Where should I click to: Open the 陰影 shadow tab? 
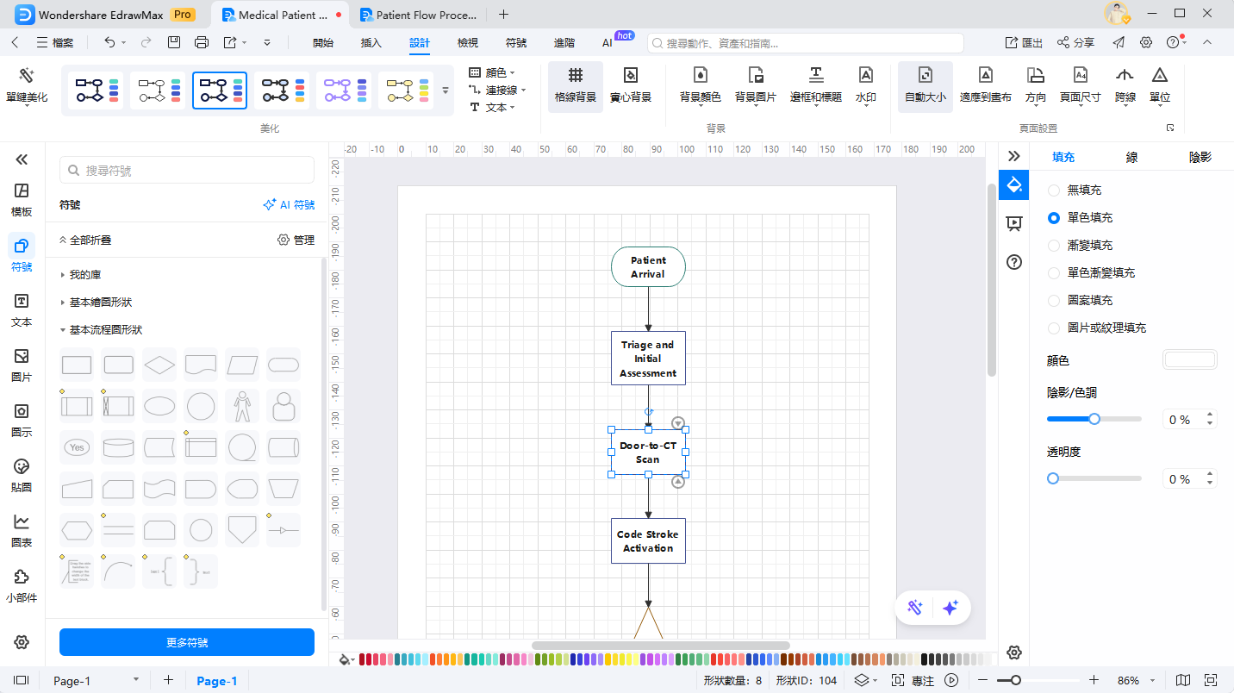coord(1200,157)
